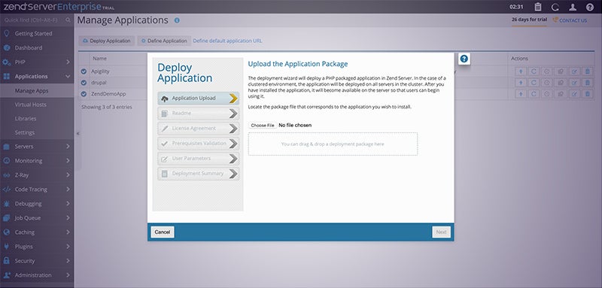Click the status check icon beside drupal

[x=84, y=83]
